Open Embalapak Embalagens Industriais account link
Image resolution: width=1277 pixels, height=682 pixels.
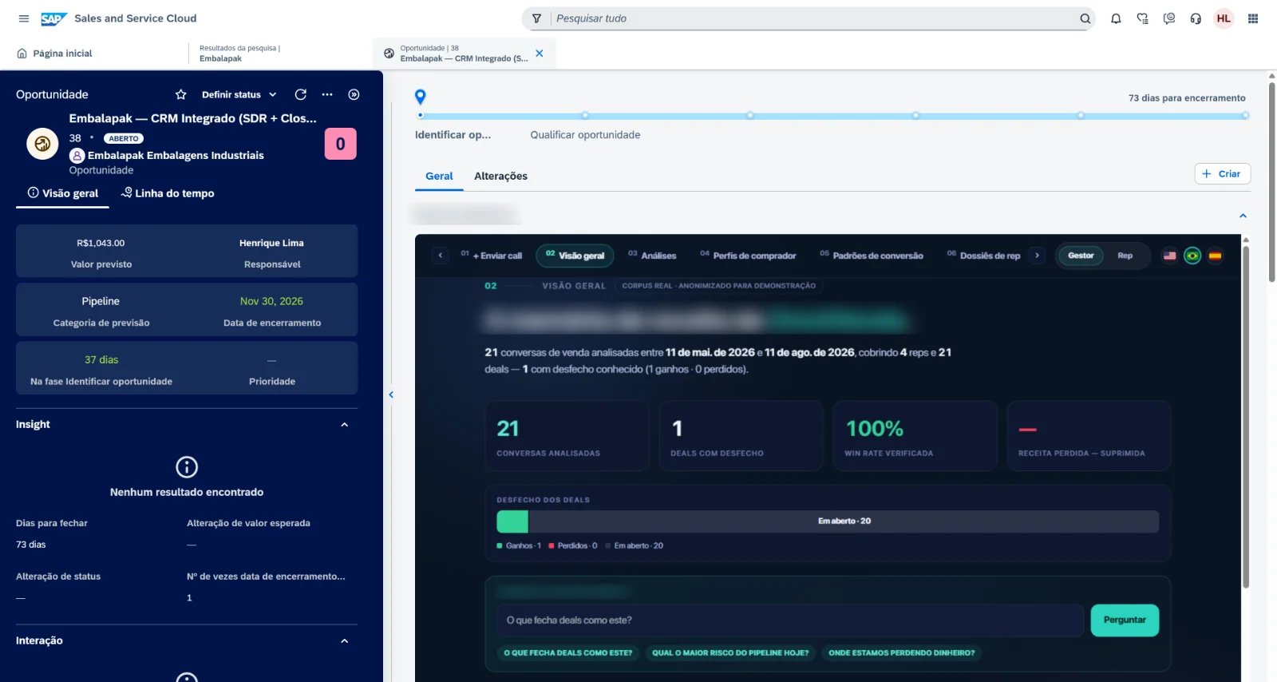(x=176, y=156)
